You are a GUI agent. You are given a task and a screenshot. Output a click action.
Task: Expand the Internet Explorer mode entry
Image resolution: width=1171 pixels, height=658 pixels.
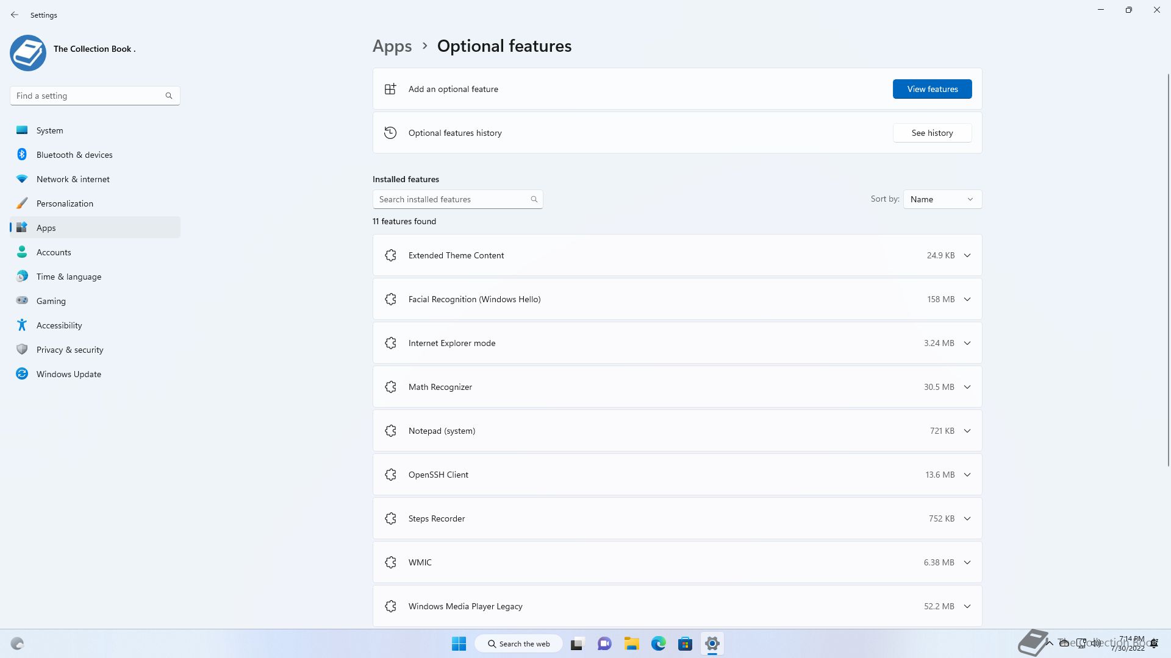[x=967, y=343]
